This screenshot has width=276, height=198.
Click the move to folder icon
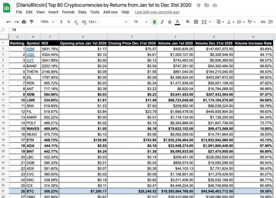(206, 5)
